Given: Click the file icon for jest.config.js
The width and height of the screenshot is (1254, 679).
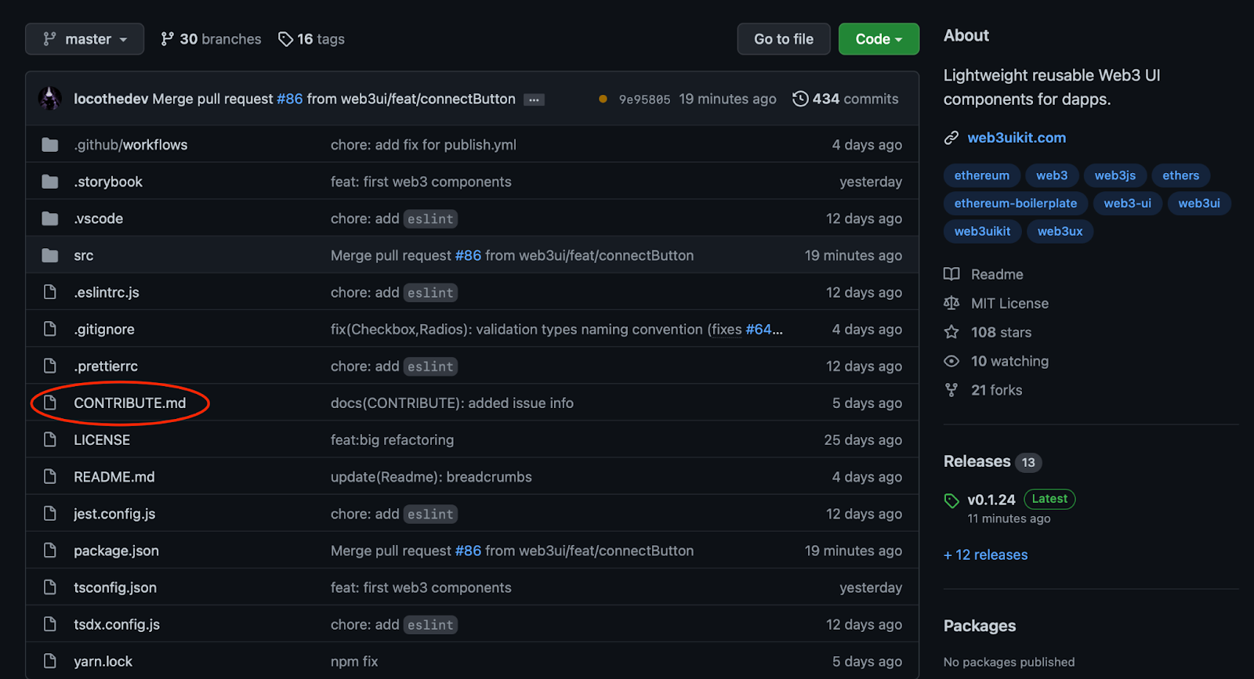Looking at the screenshot, I should (50, 513).
